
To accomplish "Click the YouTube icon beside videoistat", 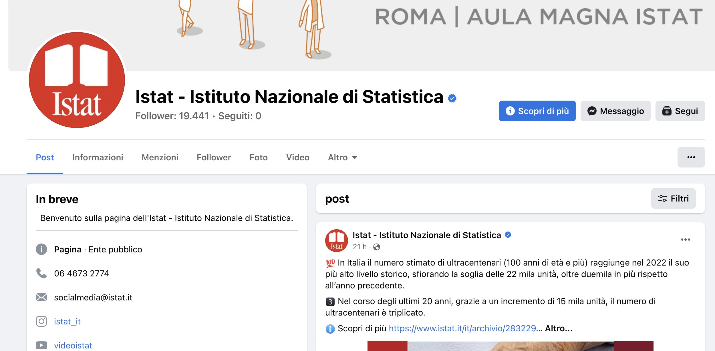I will (x=41, y=345).
